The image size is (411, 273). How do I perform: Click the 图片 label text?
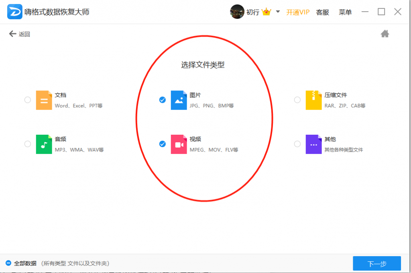point(195,95)
